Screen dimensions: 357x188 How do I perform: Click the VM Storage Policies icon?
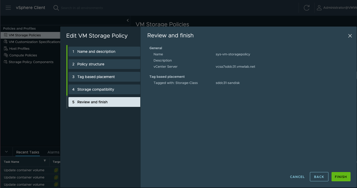[x=6, y=35]
